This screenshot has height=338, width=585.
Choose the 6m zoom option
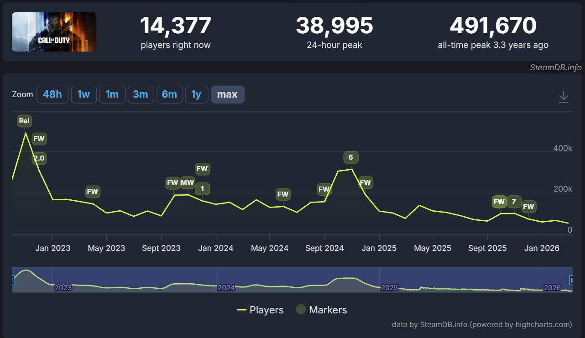click(169, 94)
